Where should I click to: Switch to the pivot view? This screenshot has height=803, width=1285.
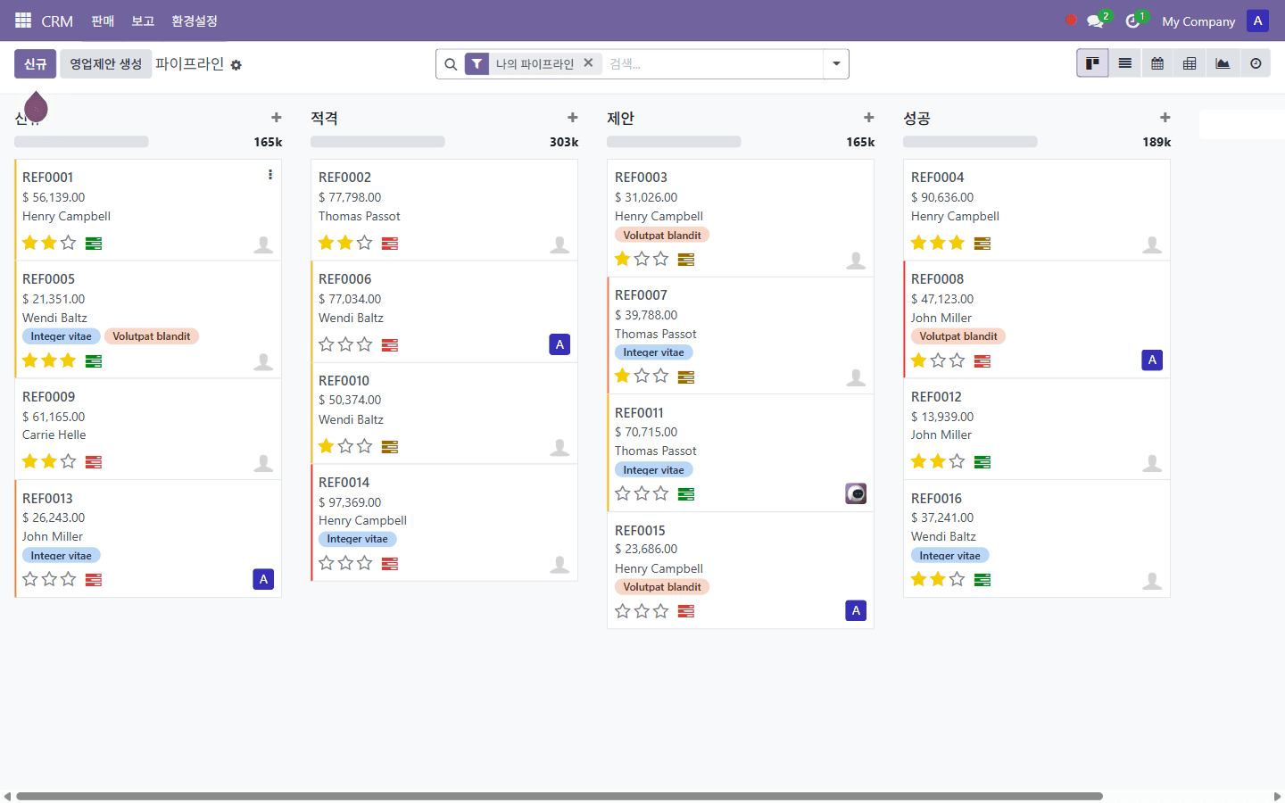pyautogui.click(x=1190, y=62)
